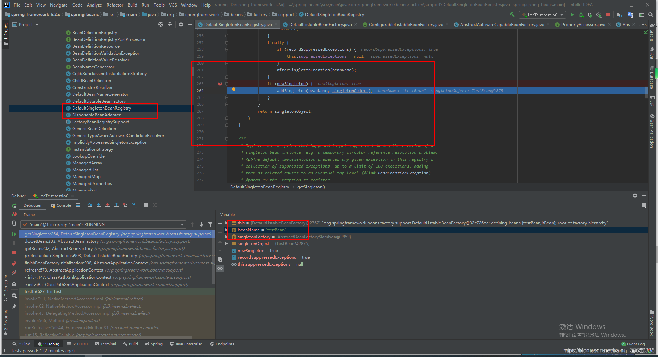Open the Terminal tool window
658x357 pixels.
105,344
